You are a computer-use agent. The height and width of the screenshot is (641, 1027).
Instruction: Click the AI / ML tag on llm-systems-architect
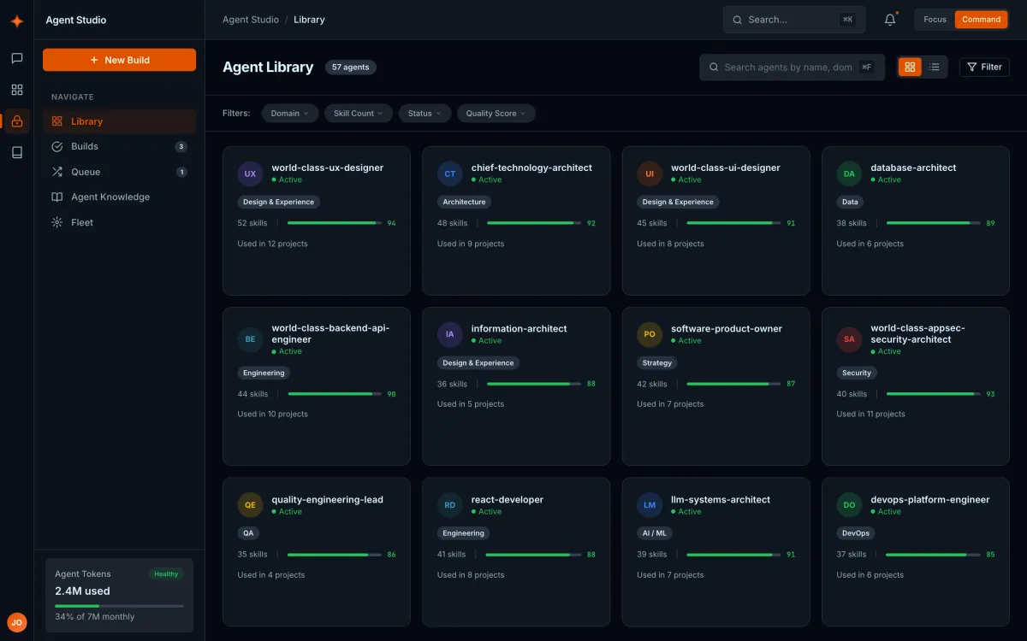coord(654,533)
